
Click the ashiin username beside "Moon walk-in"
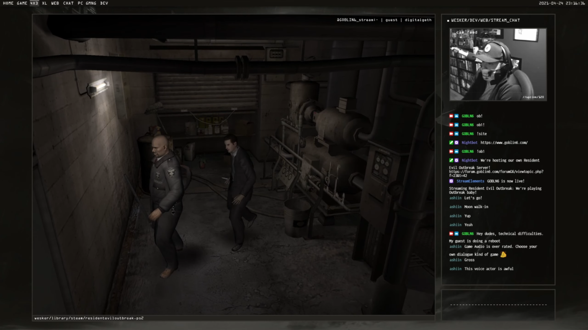[456, 207]
